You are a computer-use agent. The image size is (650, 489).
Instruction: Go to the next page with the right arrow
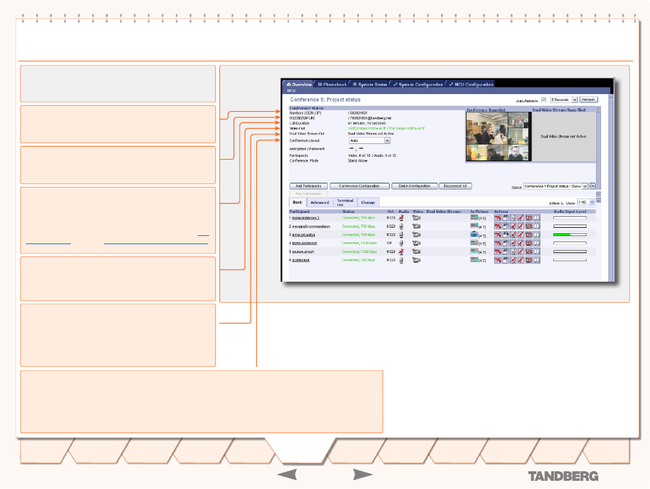[362, 475]
